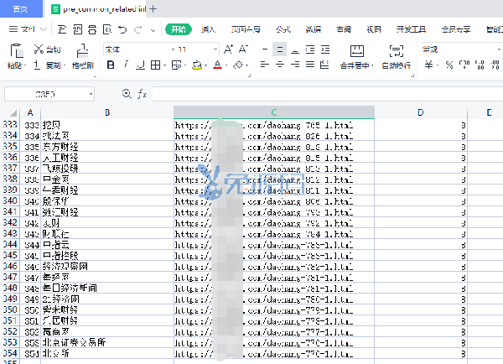Open the Page Layout ribbon tab
503x364 pixels.
tap(246, 29)
